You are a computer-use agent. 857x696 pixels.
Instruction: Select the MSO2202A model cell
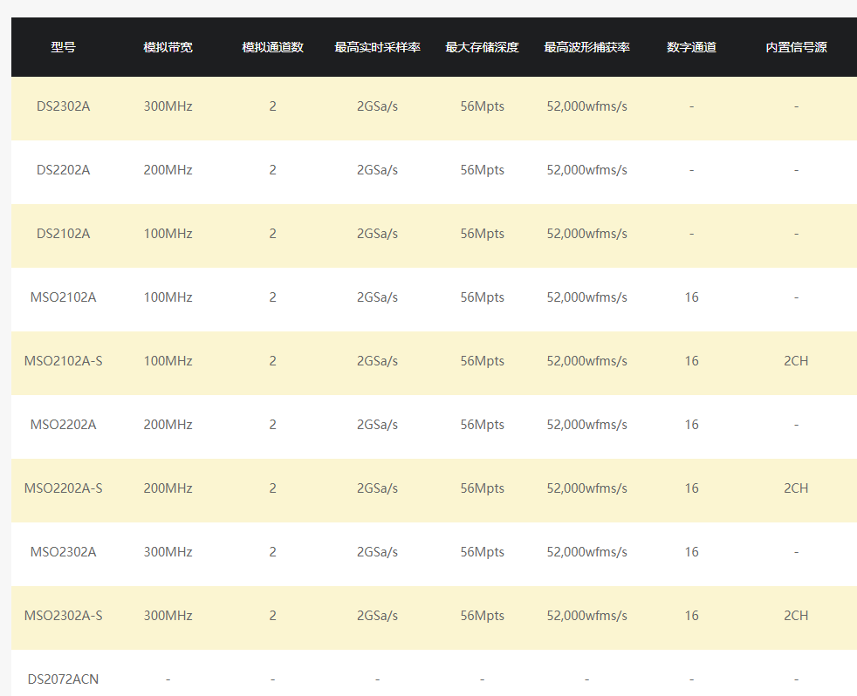point(63,425)
